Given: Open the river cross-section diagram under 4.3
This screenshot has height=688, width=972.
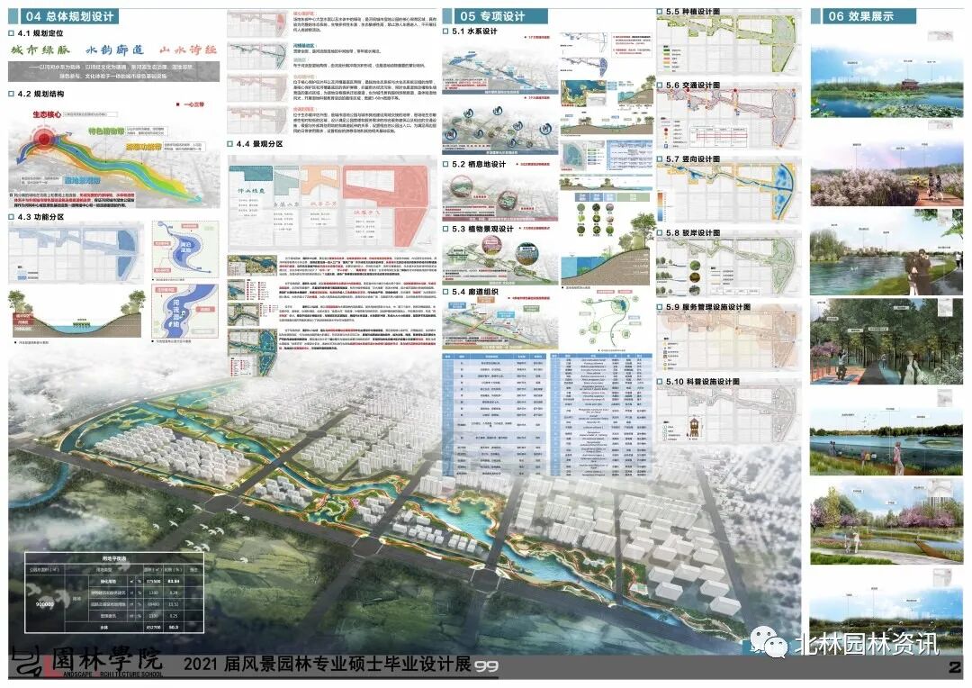Looking at the screenshot, I should (x=76, y=312).
